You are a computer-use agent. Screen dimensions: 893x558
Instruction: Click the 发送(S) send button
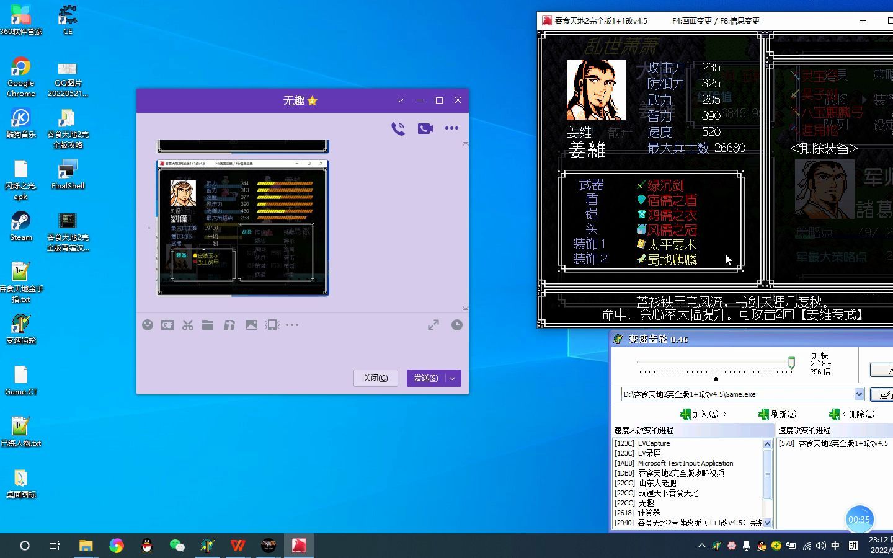[425, 378]
